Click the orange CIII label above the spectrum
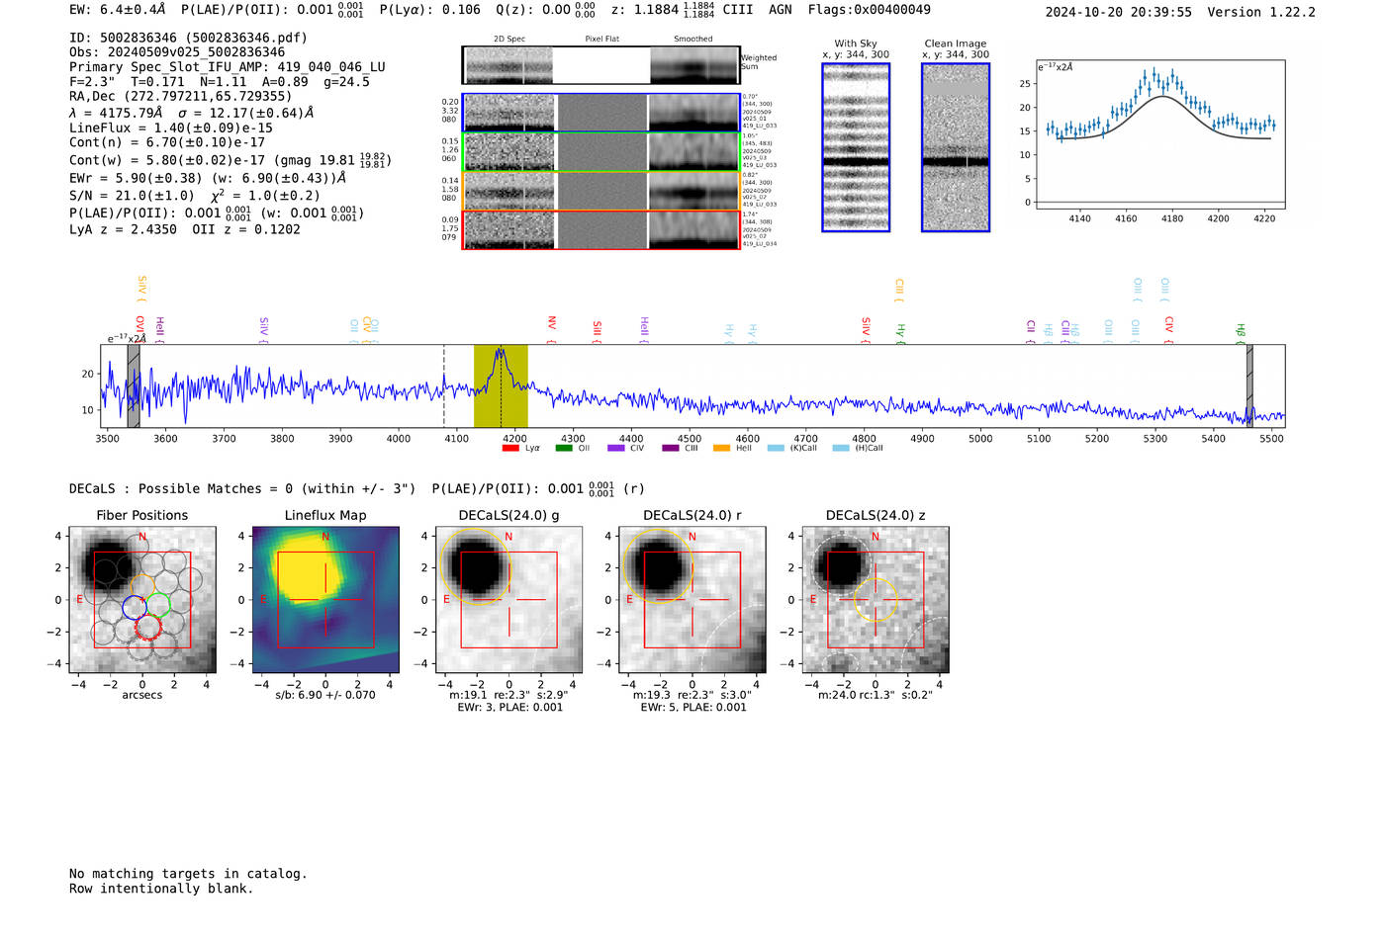Image resolution: width=1385 pixels, height=942 pixels. [x=899, y=288]
